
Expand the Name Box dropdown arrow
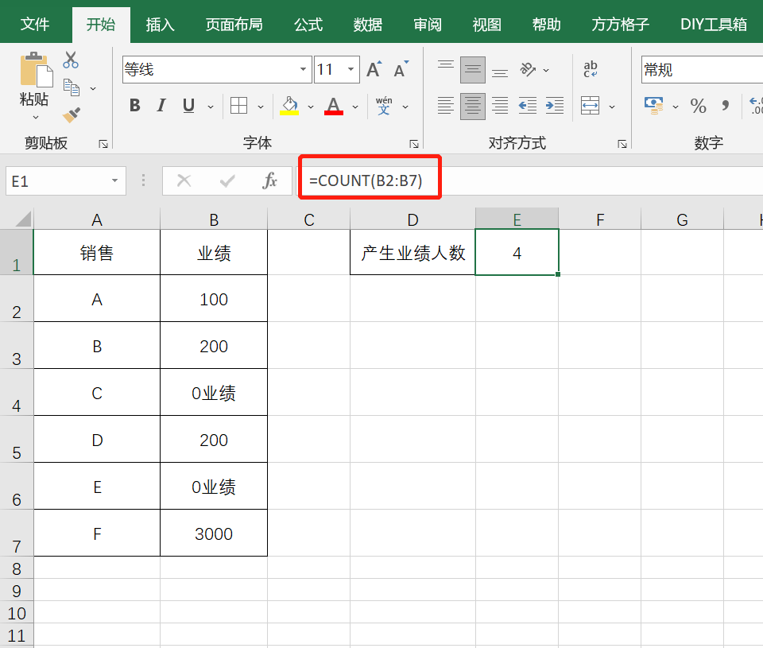[x=116, y=181]
